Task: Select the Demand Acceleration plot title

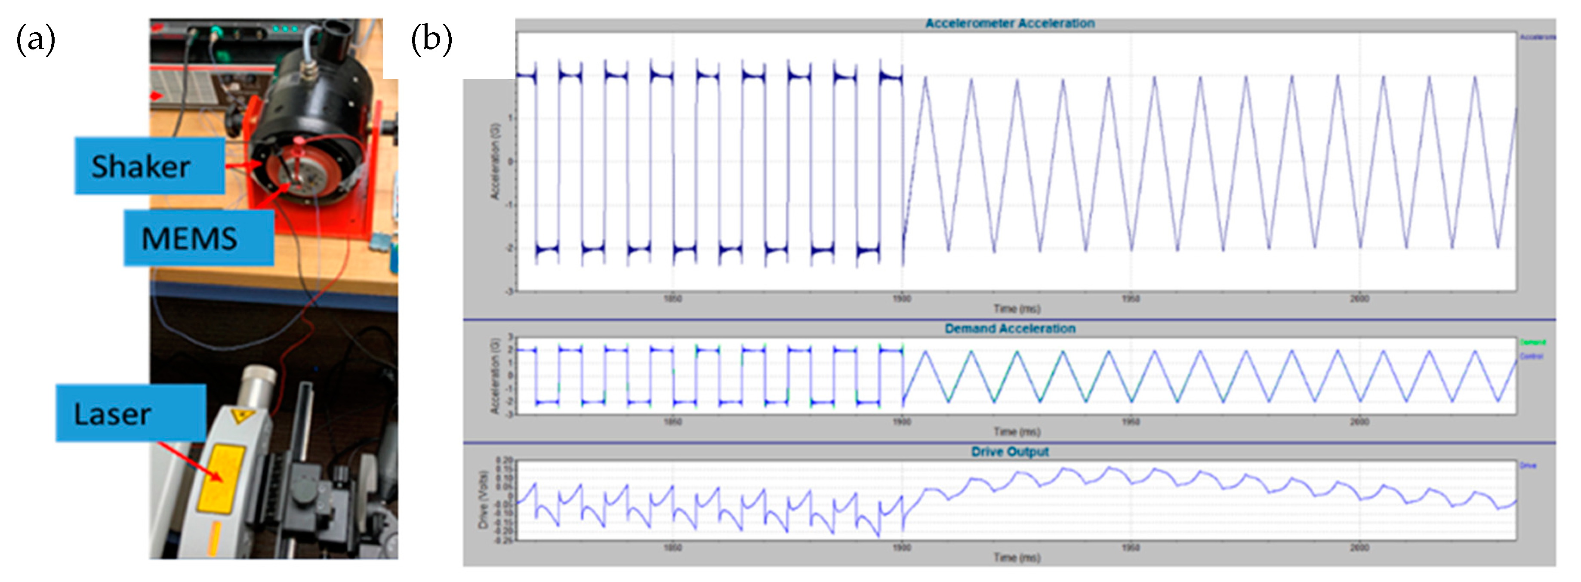Action: [1010, 329]
